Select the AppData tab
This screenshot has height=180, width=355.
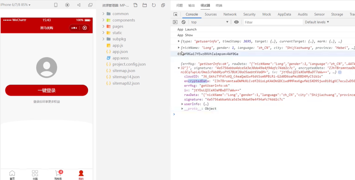point(284,14)
